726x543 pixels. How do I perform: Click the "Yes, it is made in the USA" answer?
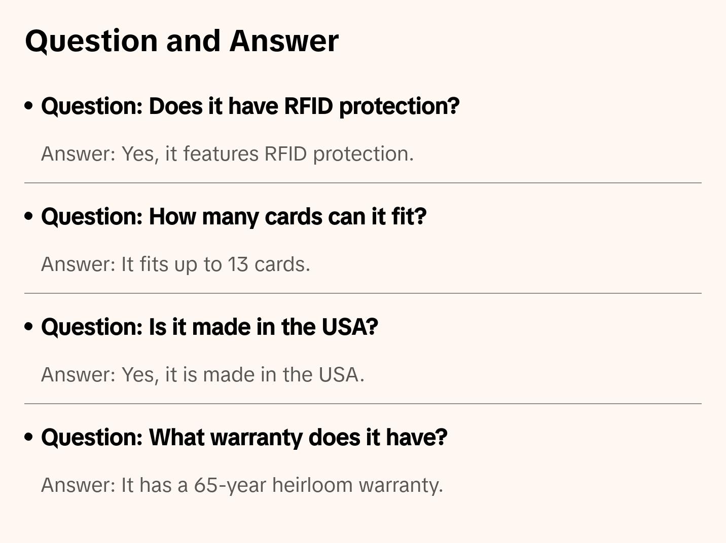[x=202, y=375]
